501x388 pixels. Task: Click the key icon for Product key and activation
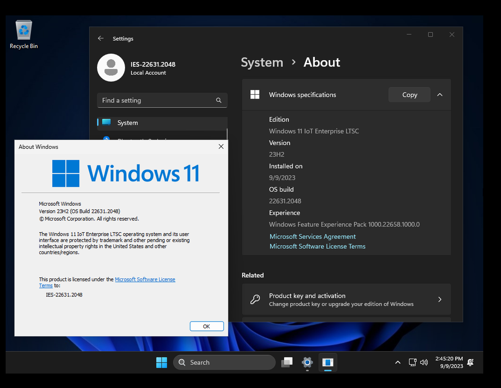[255, 299]
